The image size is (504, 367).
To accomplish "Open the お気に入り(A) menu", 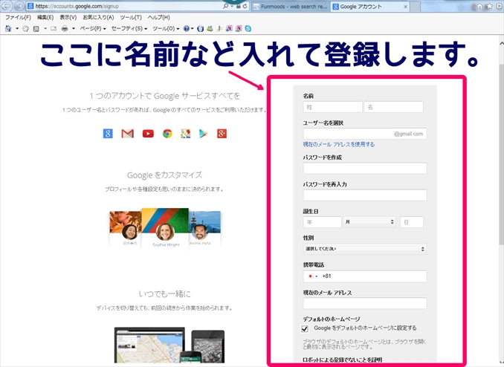I will [98, 17].
